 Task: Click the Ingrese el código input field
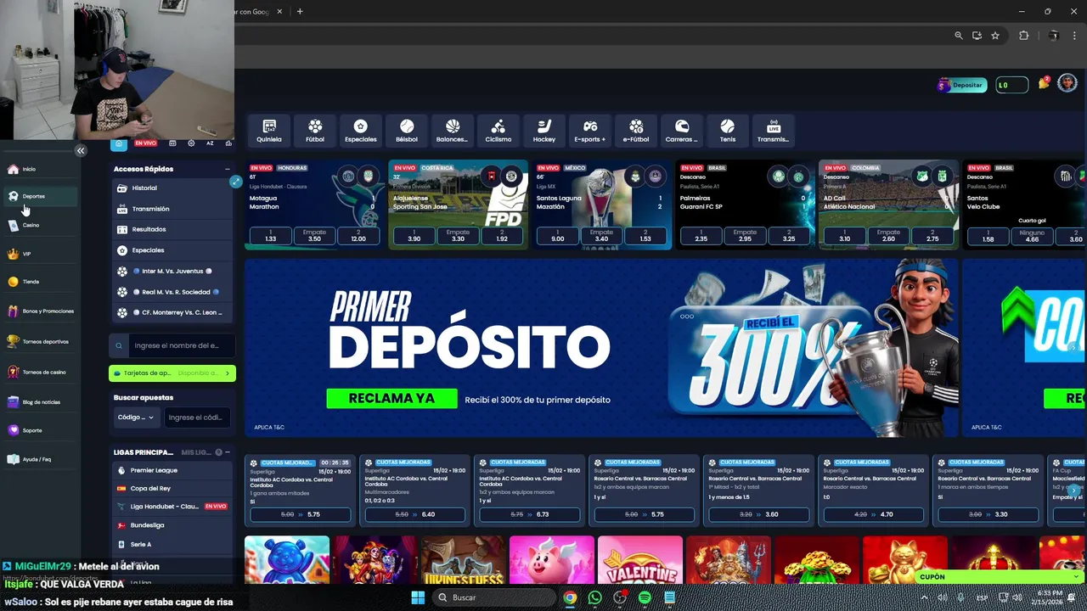point(198,418)
